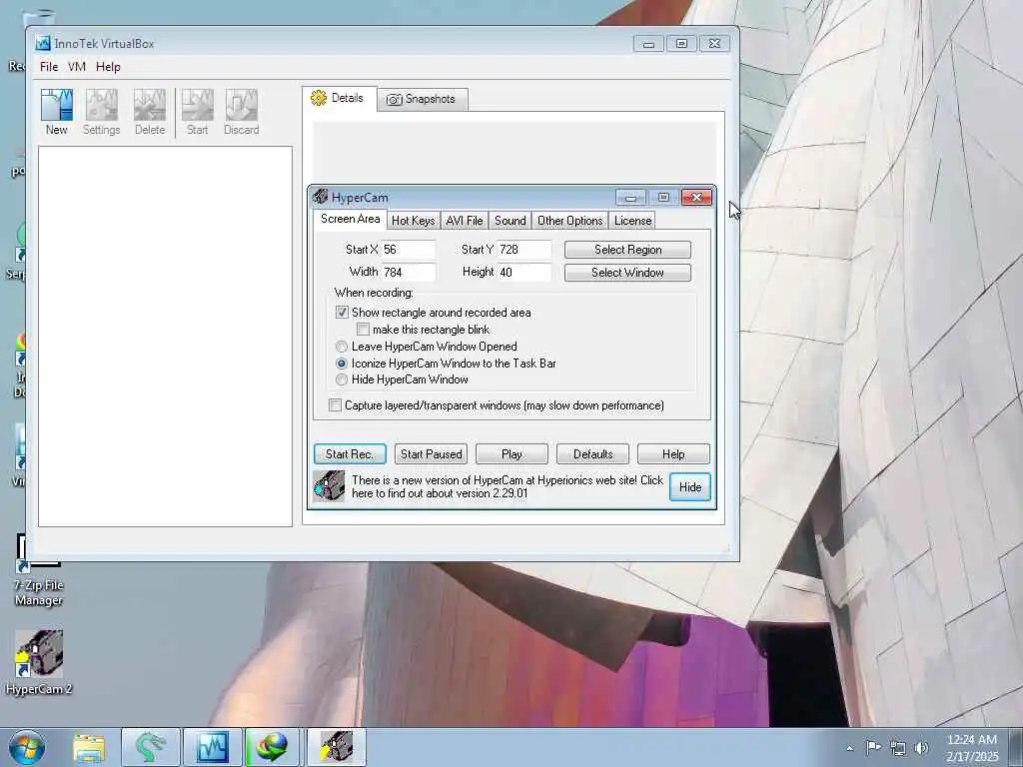This screenshot has height=767, width=1023.
Task: Click the empty virtual machine list box
Action: [165, 336]
